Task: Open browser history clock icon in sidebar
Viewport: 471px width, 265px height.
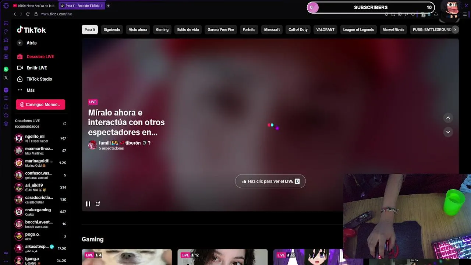Action: point(6,107)
